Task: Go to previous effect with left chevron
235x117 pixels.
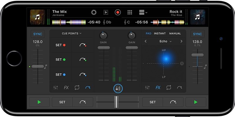Action: tap(145, 41)
